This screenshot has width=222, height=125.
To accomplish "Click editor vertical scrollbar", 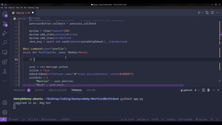I will tap(220, 54).
